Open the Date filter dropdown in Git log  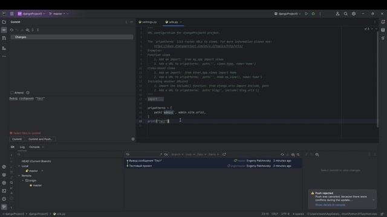pyautogui.click(x=201, y=154)
